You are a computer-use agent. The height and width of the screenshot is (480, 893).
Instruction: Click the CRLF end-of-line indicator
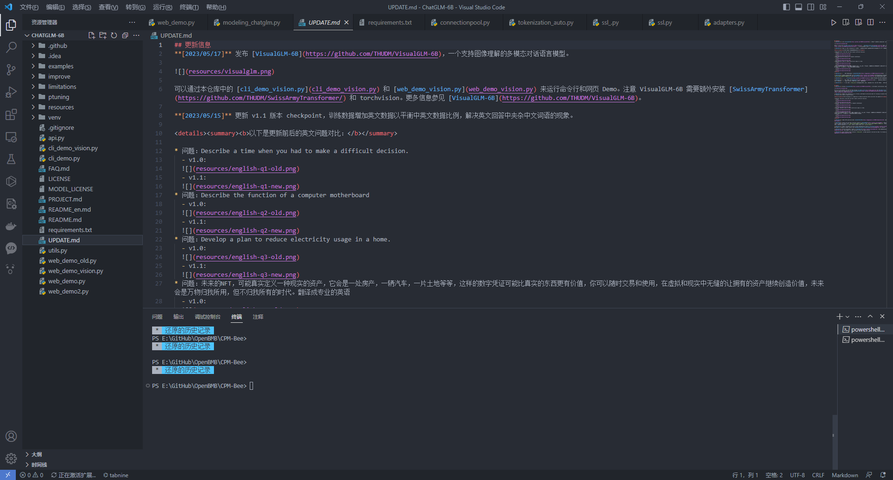[x=818, y=475]
